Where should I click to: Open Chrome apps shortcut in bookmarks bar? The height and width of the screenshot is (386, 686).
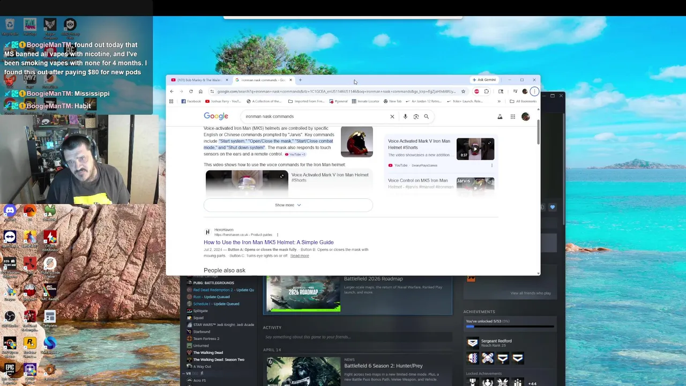pyautogui.click(x=171, y=101)
